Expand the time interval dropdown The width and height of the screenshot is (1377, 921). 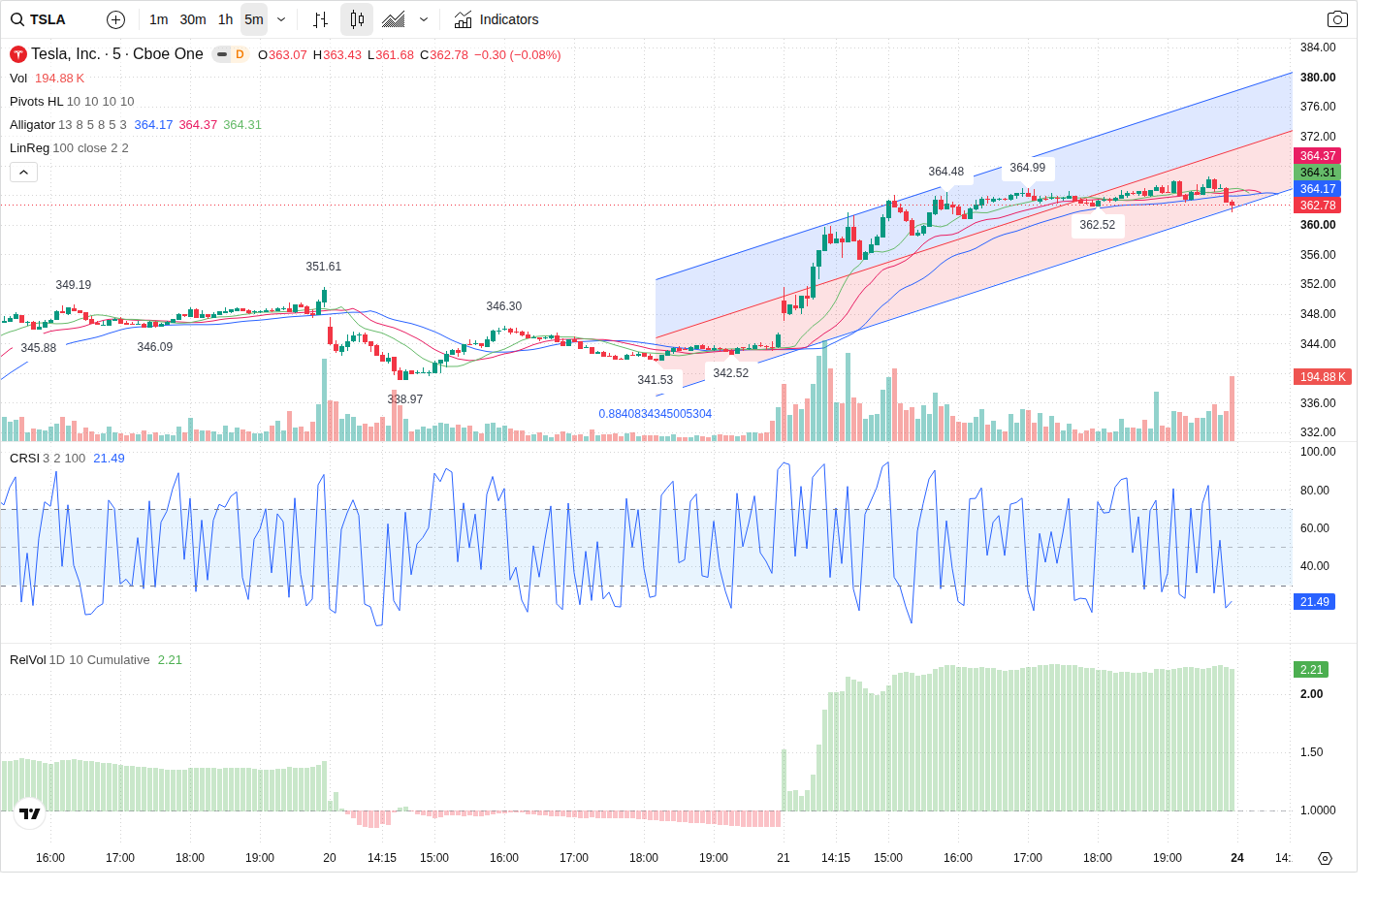(x=281, y=19)
